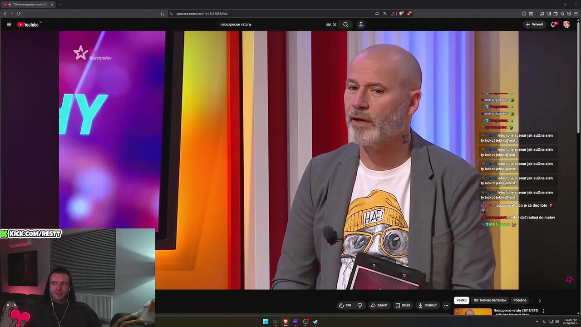The height and width of the screenshot is (327, 581).
Task: Click the Stiahnuť download button
Action: point(427,305)
